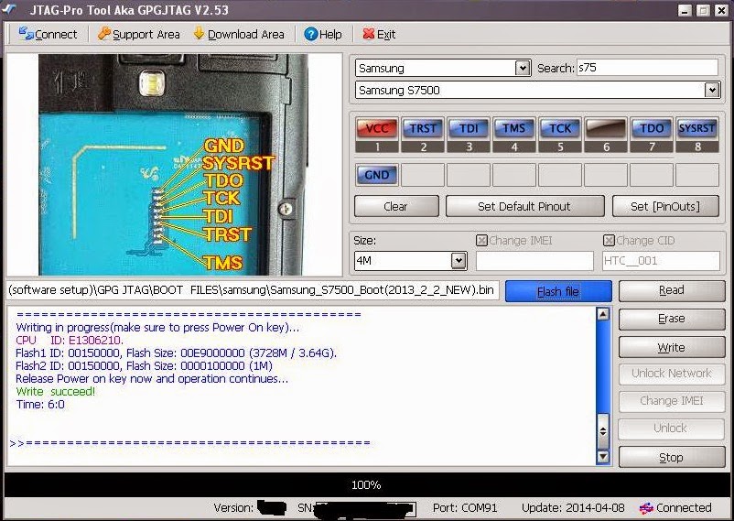Select the TCK pin on slot 5

(560, 129)
